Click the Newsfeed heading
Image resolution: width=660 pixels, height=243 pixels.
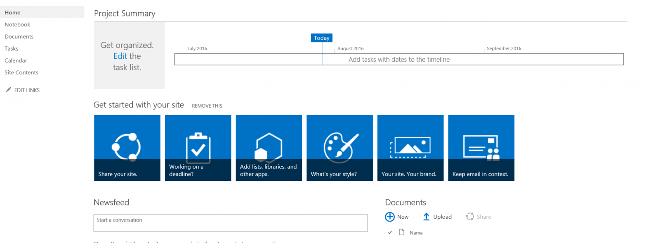111,202
